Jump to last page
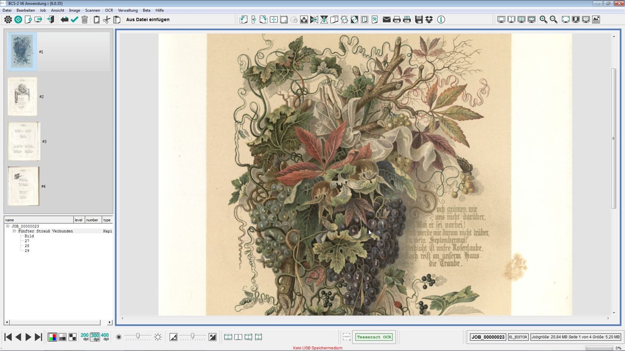Viewport: 625px width, 351px height. 38,337
